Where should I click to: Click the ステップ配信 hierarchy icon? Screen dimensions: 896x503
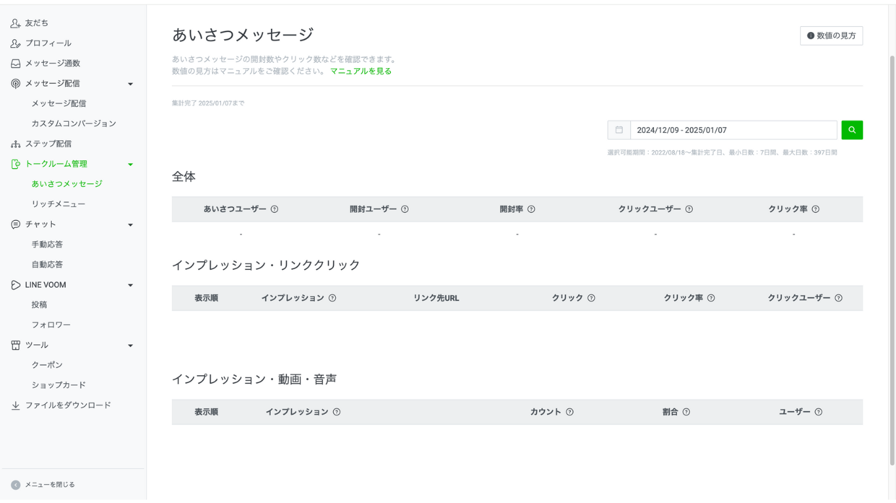click(16, 143)
